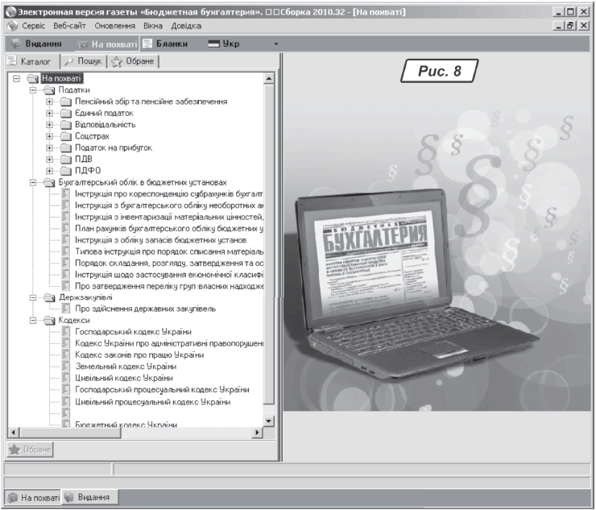
Task: Expand the Єдиний податок folder
Action: (x=50, y=114)
